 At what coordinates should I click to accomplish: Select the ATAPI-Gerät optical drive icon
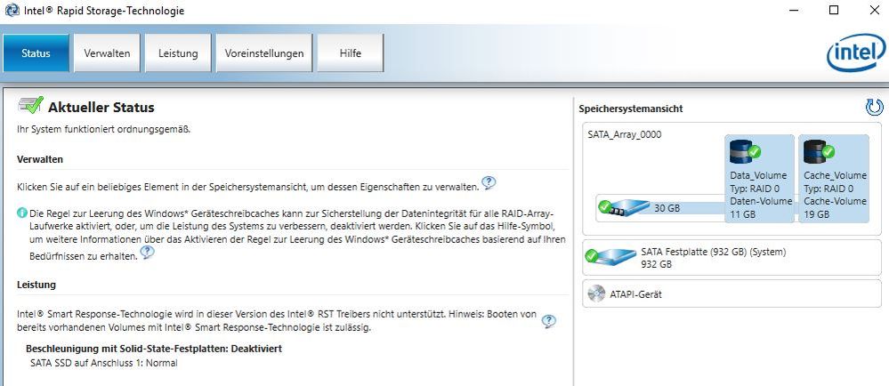(x=597, y=294)
